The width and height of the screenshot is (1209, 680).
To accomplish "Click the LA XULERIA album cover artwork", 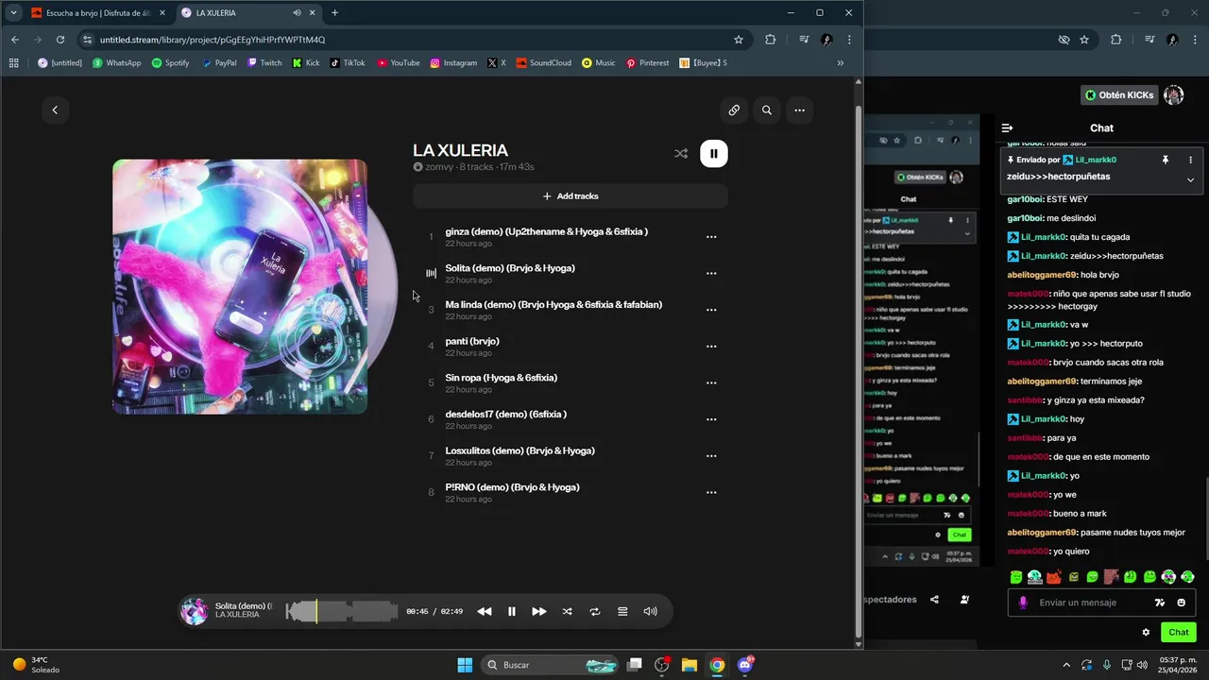I will (x=240, y=286).
